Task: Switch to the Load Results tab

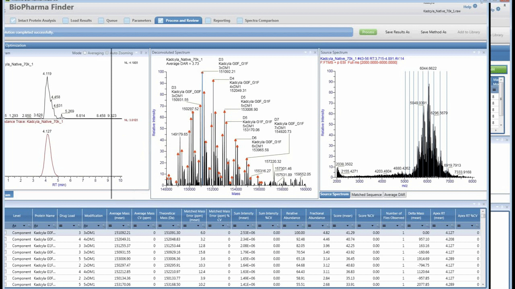Action: tap(77, 20)
